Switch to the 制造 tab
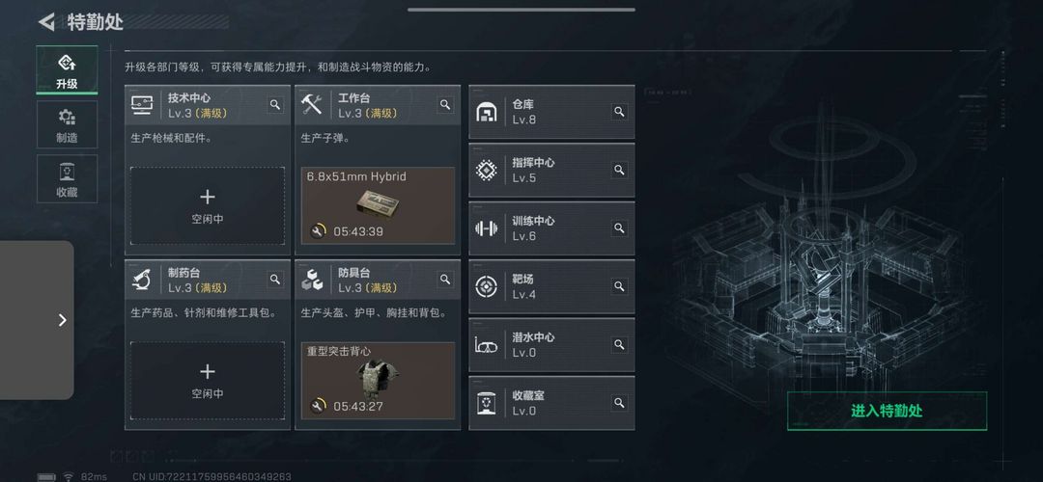The image size is (1043, 482). coord(67,124)
